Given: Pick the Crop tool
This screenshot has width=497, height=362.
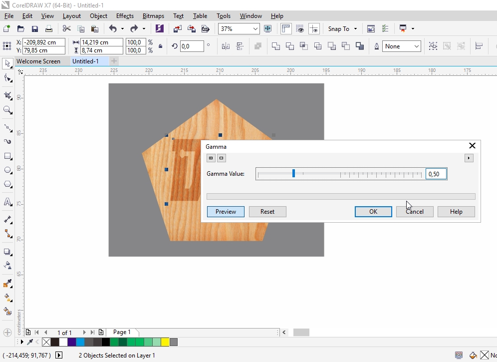Looking at the screenshot, I should pos(7,95).
